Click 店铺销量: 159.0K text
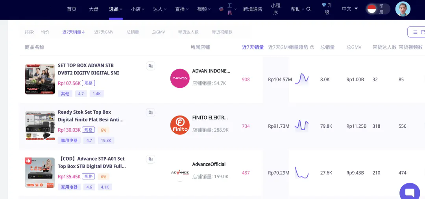The height and width of the screenshot is (199, 425). [210, 177]
